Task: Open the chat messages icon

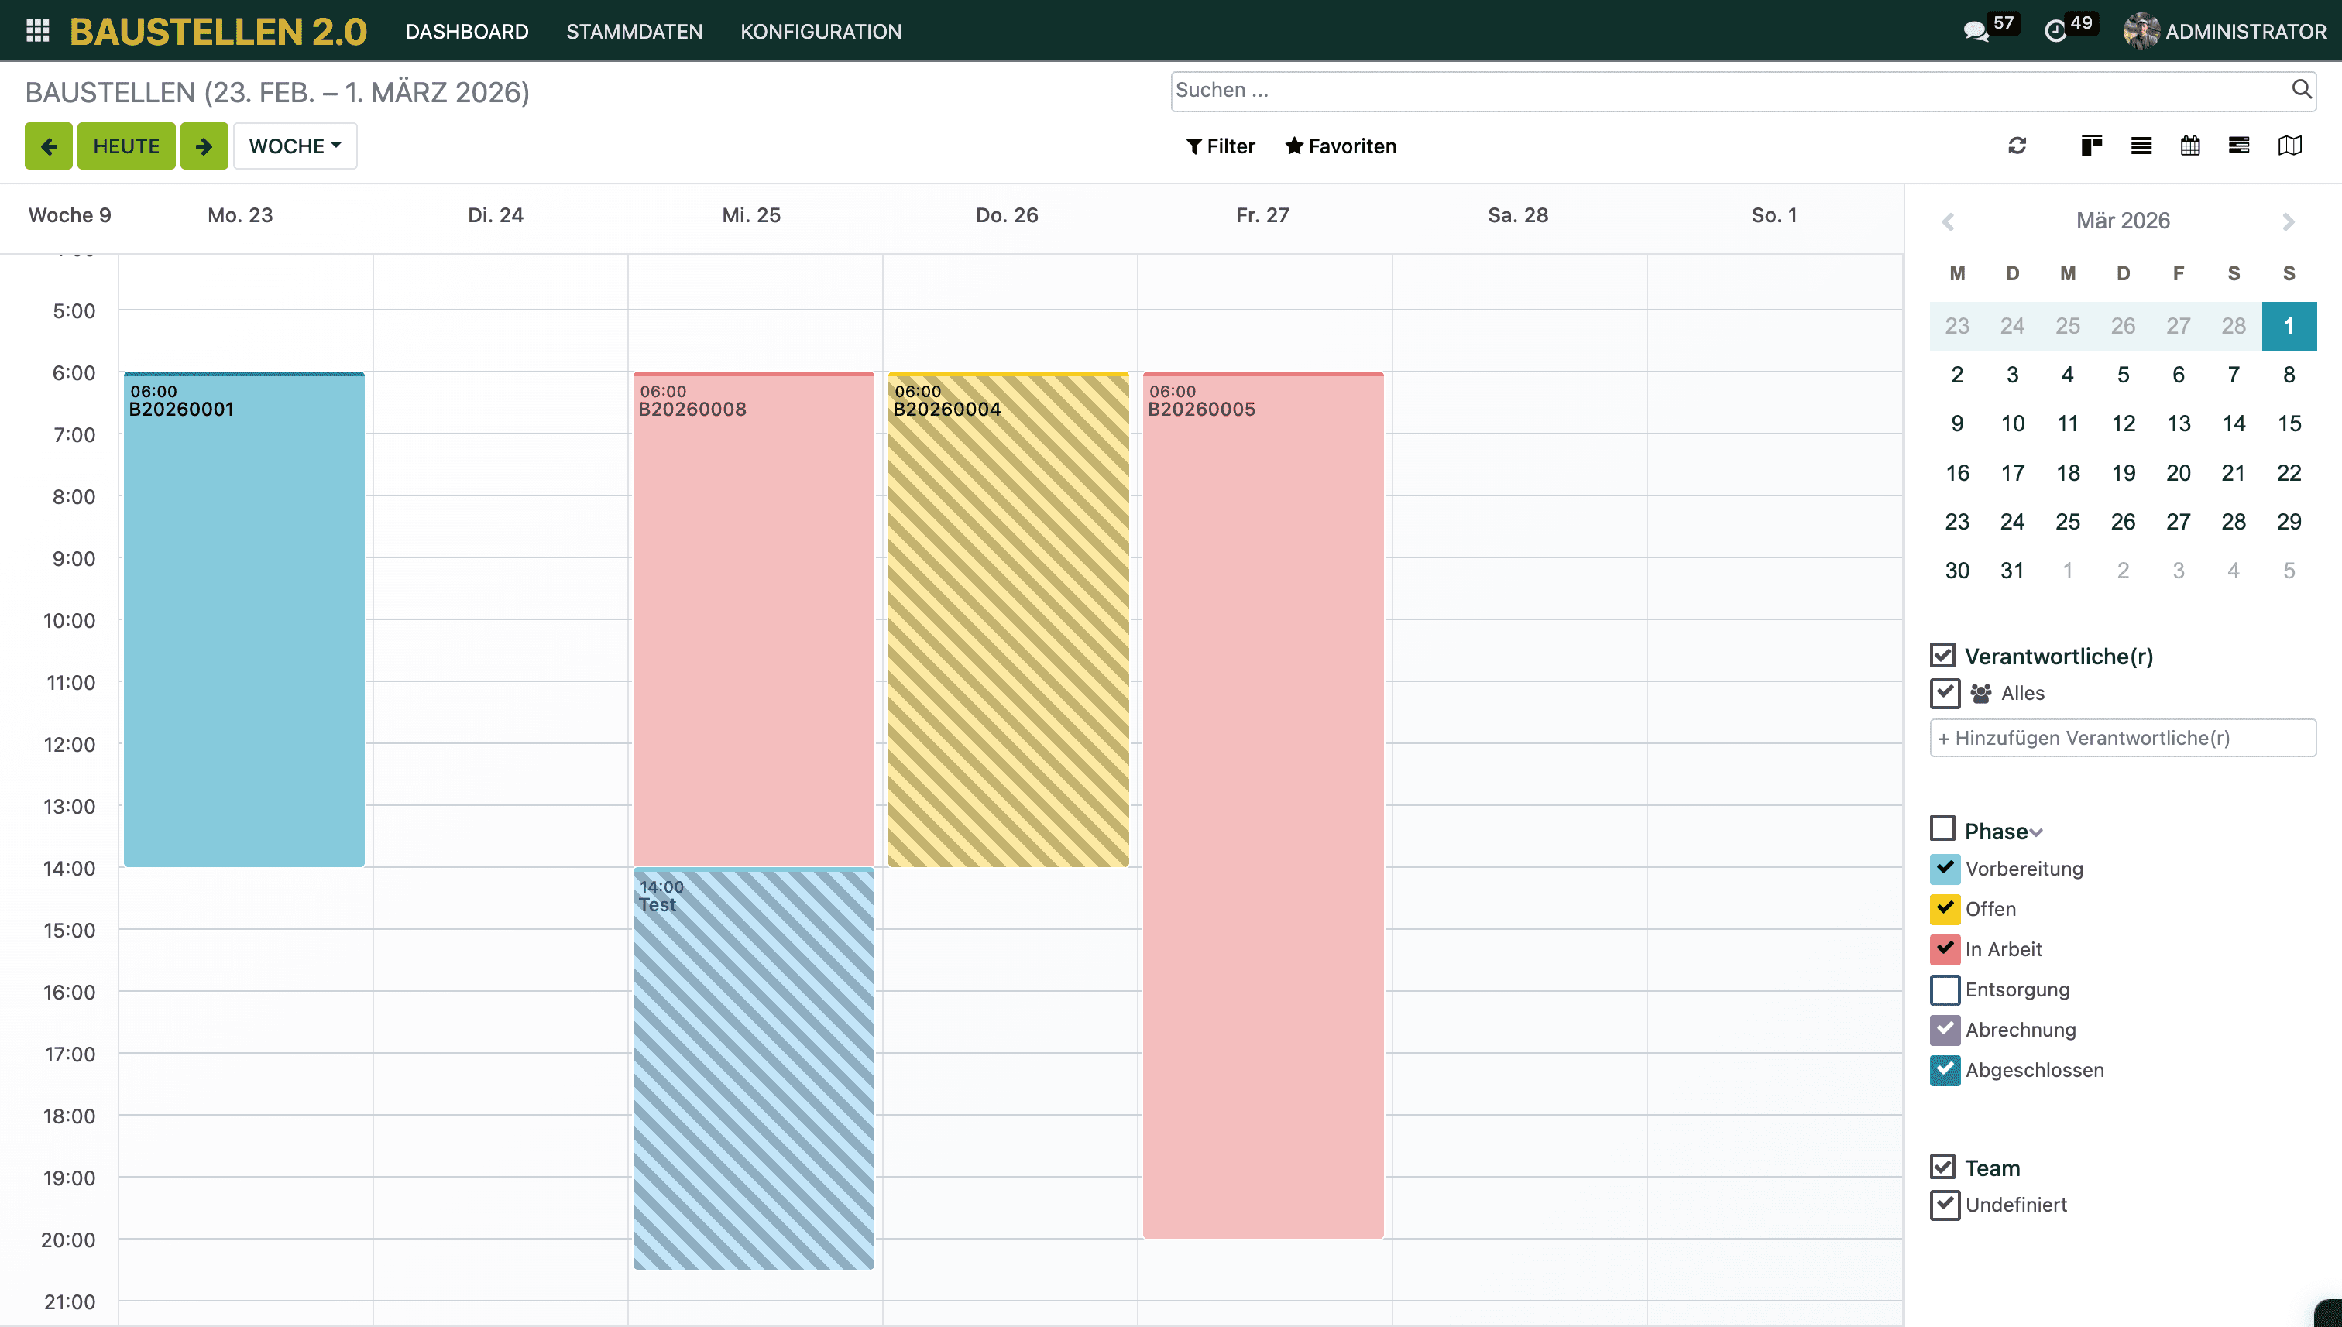Action: tap(1975, 31)
